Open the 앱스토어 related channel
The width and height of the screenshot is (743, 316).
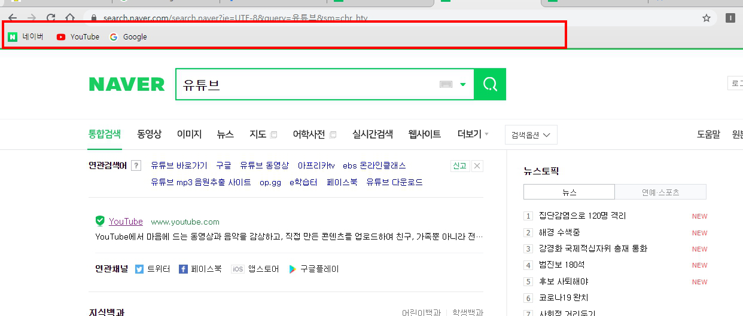tap(255, 269)
